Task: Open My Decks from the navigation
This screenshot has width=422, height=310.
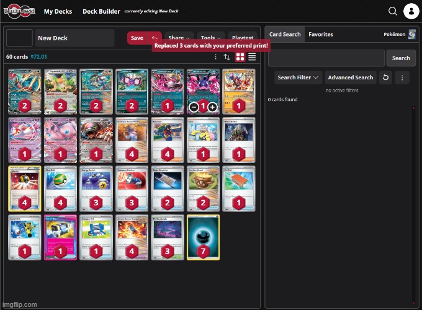Action: 57,11
